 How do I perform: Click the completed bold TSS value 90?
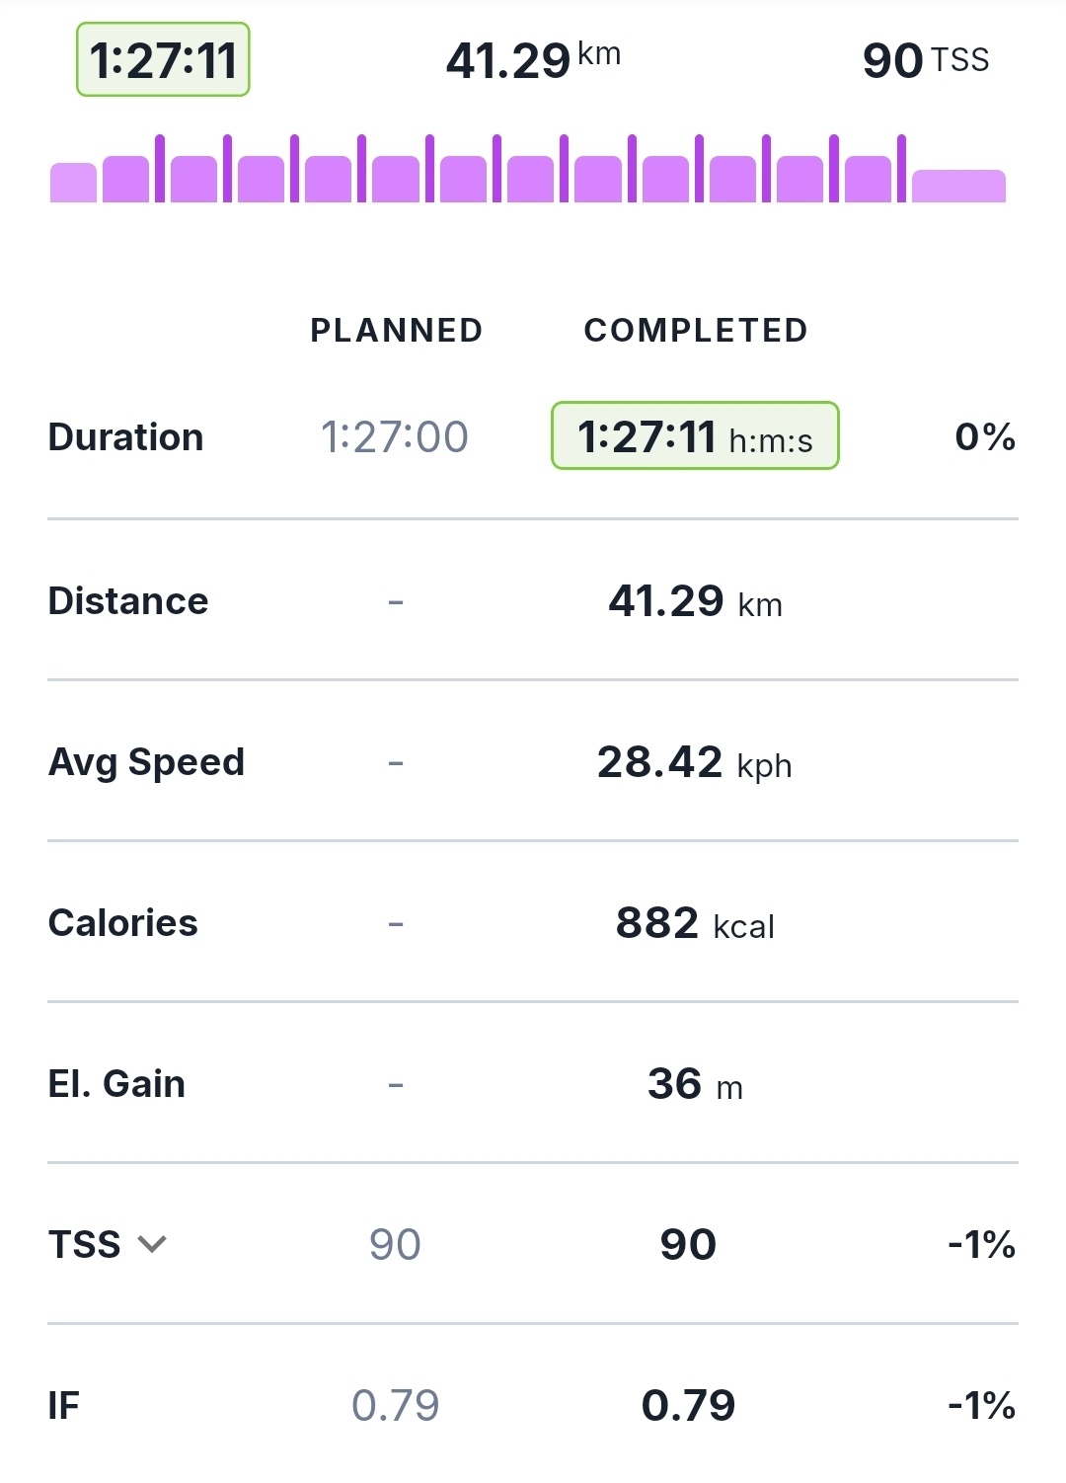[x=688, y=1244]
